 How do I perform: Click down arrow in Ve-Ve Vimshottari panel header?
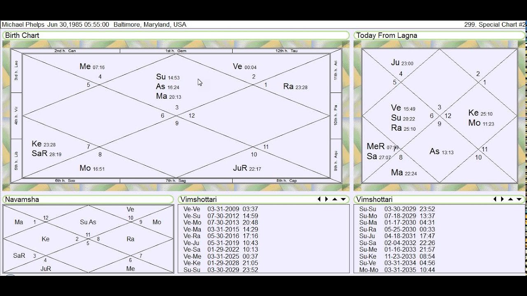point(343,199)
